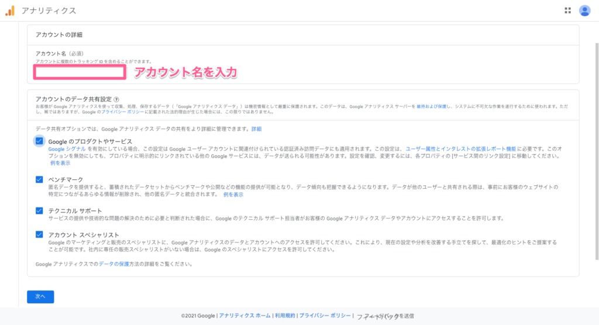Click フィードバックを送信 in the footer
Viewport: 599px width, 325px height.
click(385, 316)
